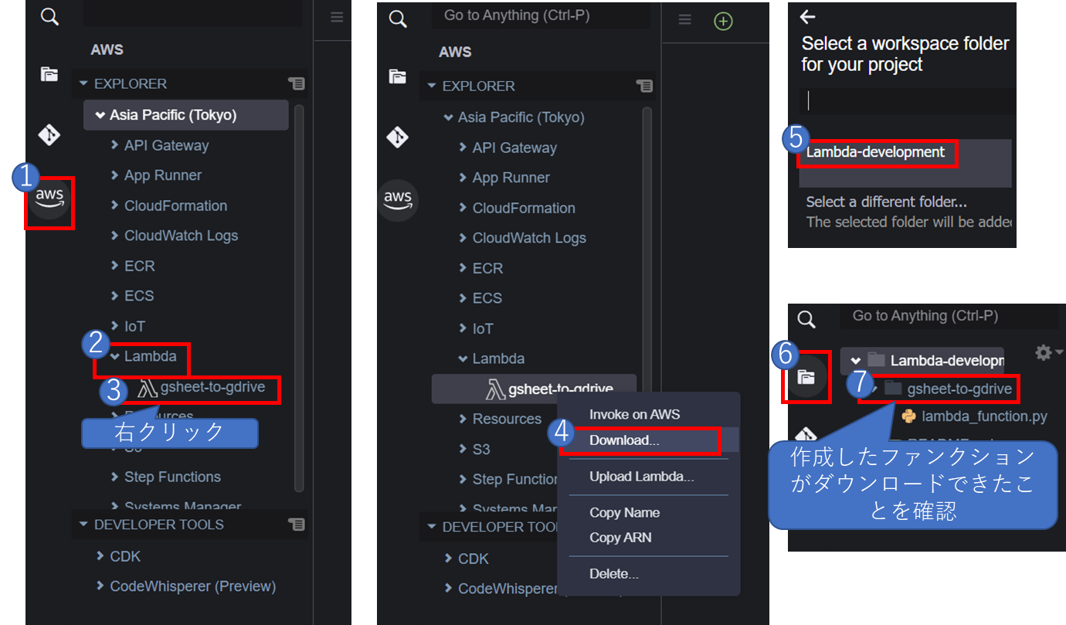Select the Lambda-development workspace folder option
Viewport: 1066px width, 625px height.
point(906,163)
